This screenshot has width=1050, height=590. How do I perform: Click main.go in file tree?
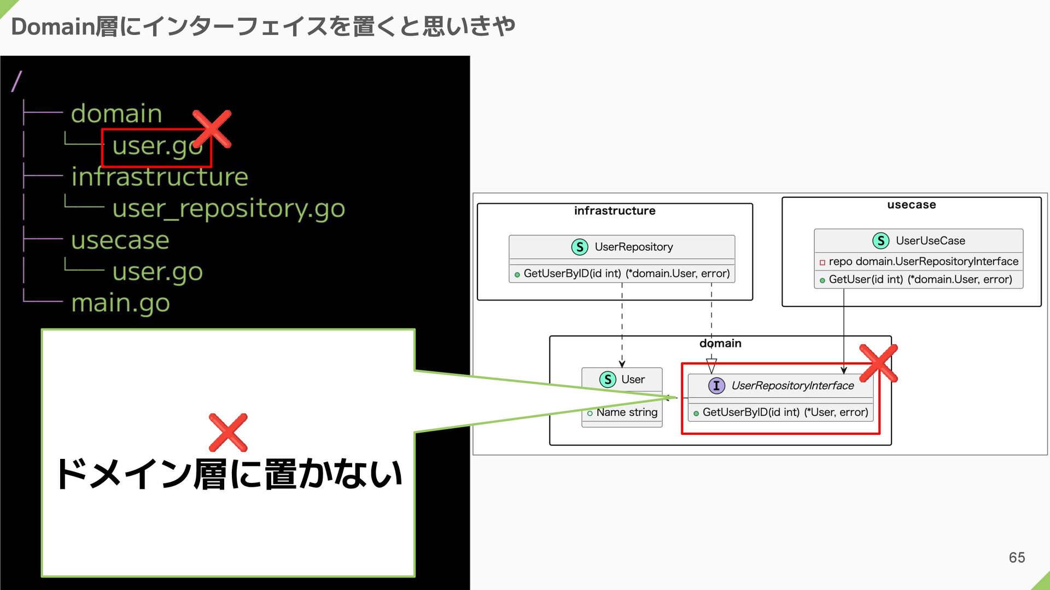pos(120,303)
